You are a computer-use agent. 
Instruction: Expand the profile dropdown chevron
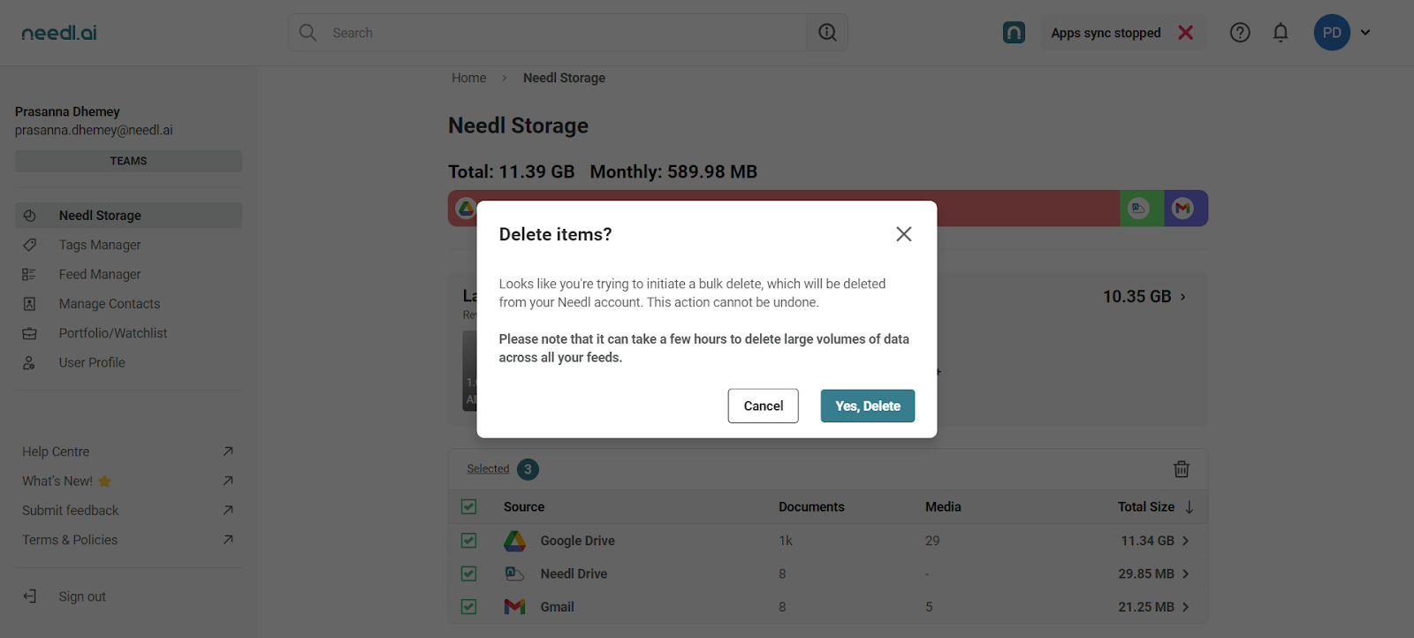[1365, 33]
